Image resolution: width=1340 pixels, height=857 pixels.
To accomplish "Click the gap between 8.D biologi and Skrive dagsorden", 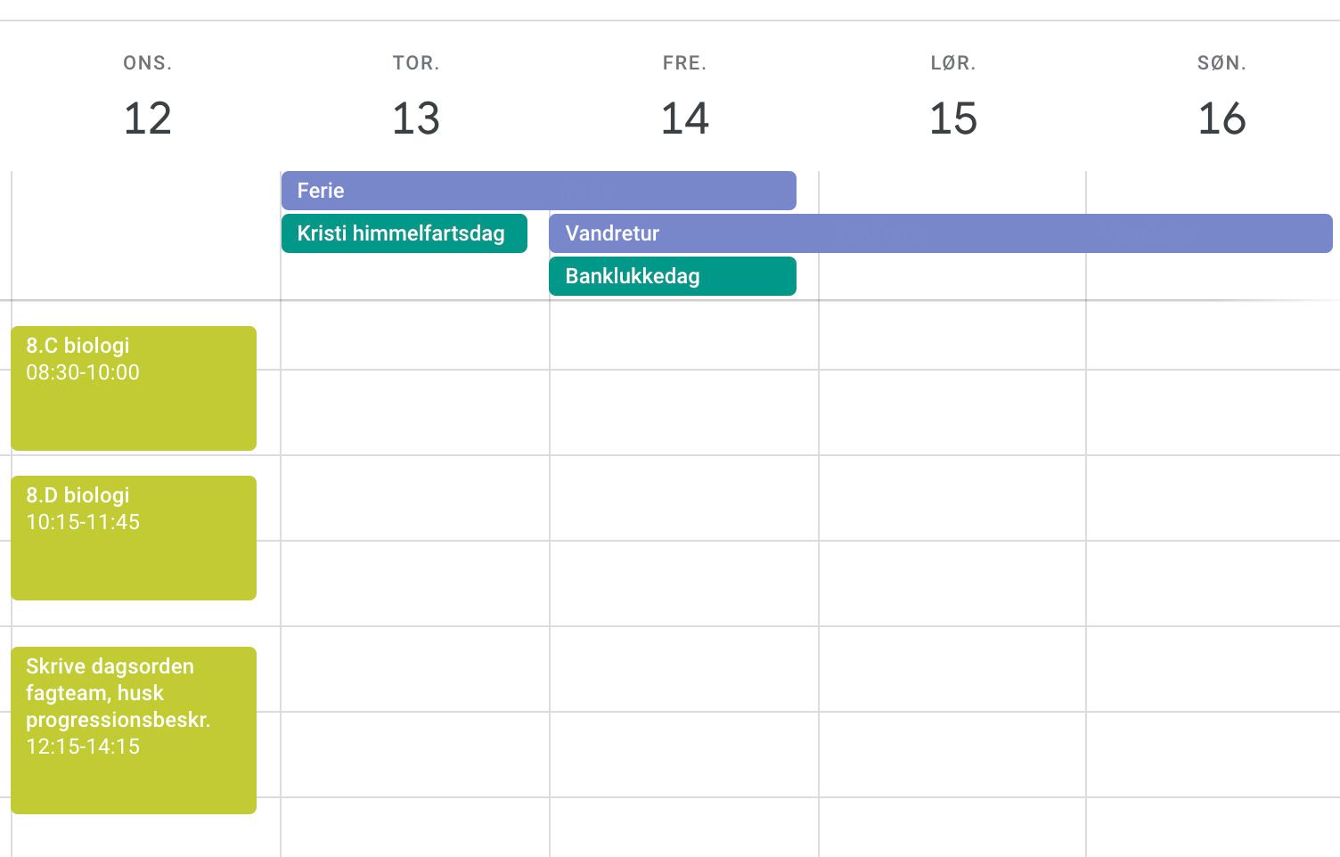I will (134, 624).
